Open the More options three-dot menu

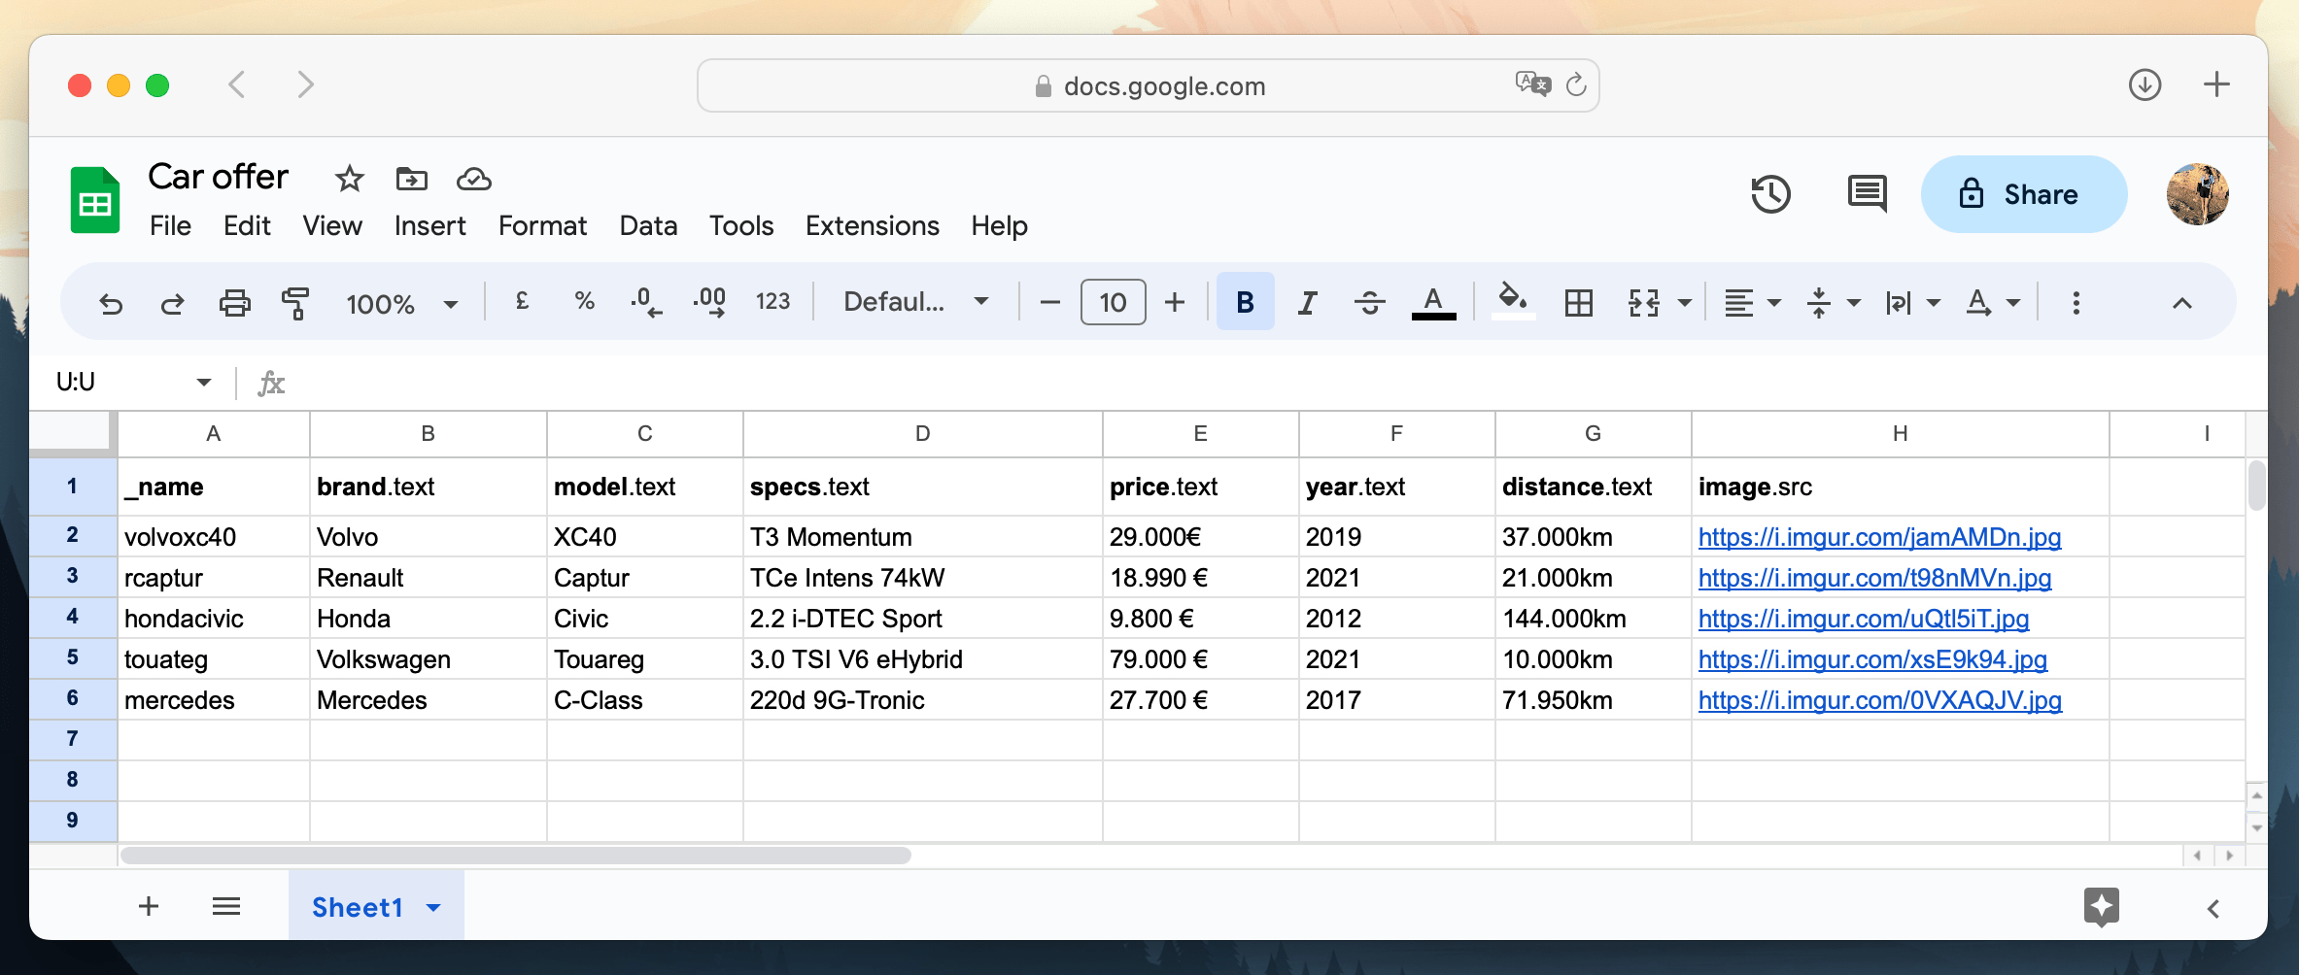click(2076, 303)
